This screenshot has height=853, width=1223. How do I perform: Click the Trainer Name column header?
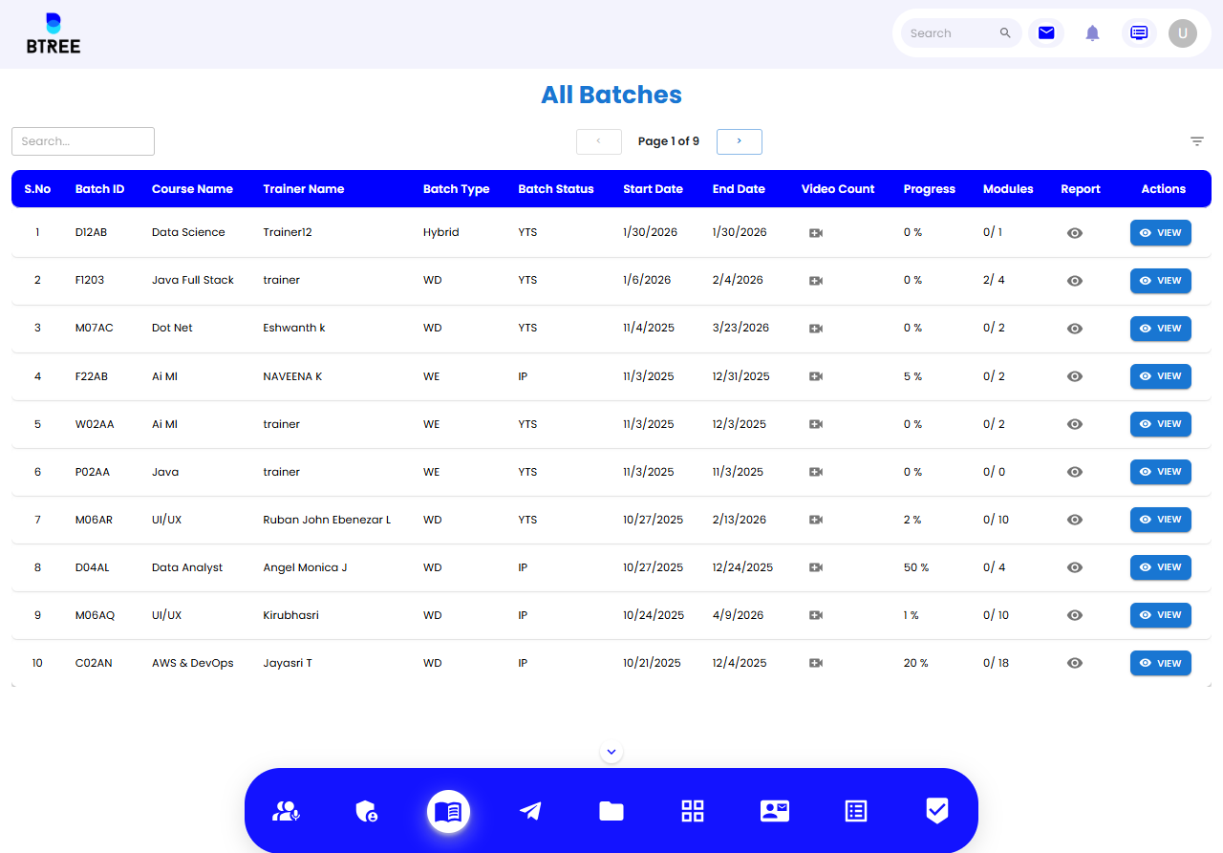[304, 189]
